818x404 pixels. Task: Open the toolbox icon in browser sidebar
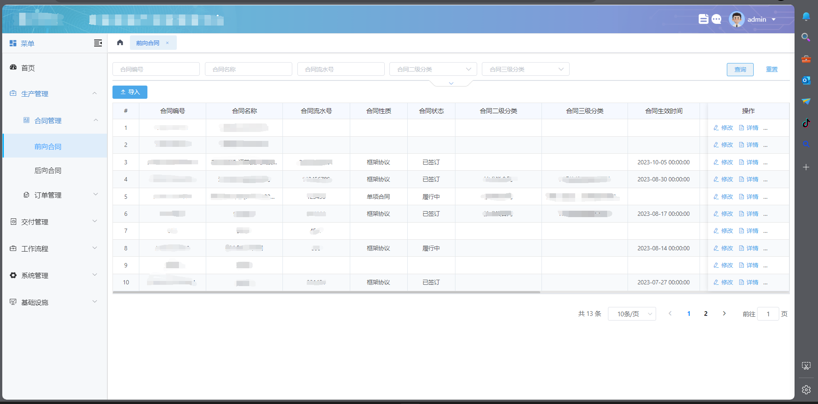(806, 59)
